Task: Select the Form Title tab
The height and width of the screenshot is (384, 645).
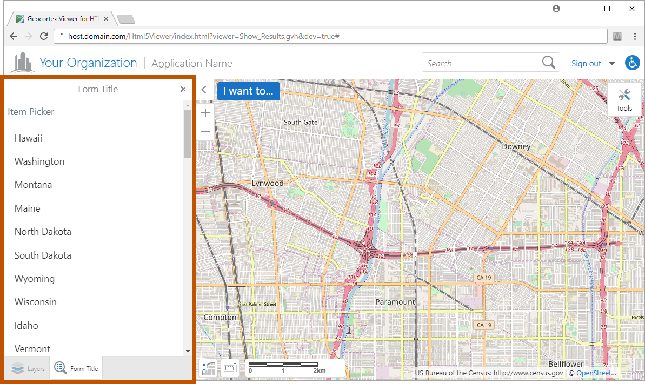Action: click(x=77, y=368)
